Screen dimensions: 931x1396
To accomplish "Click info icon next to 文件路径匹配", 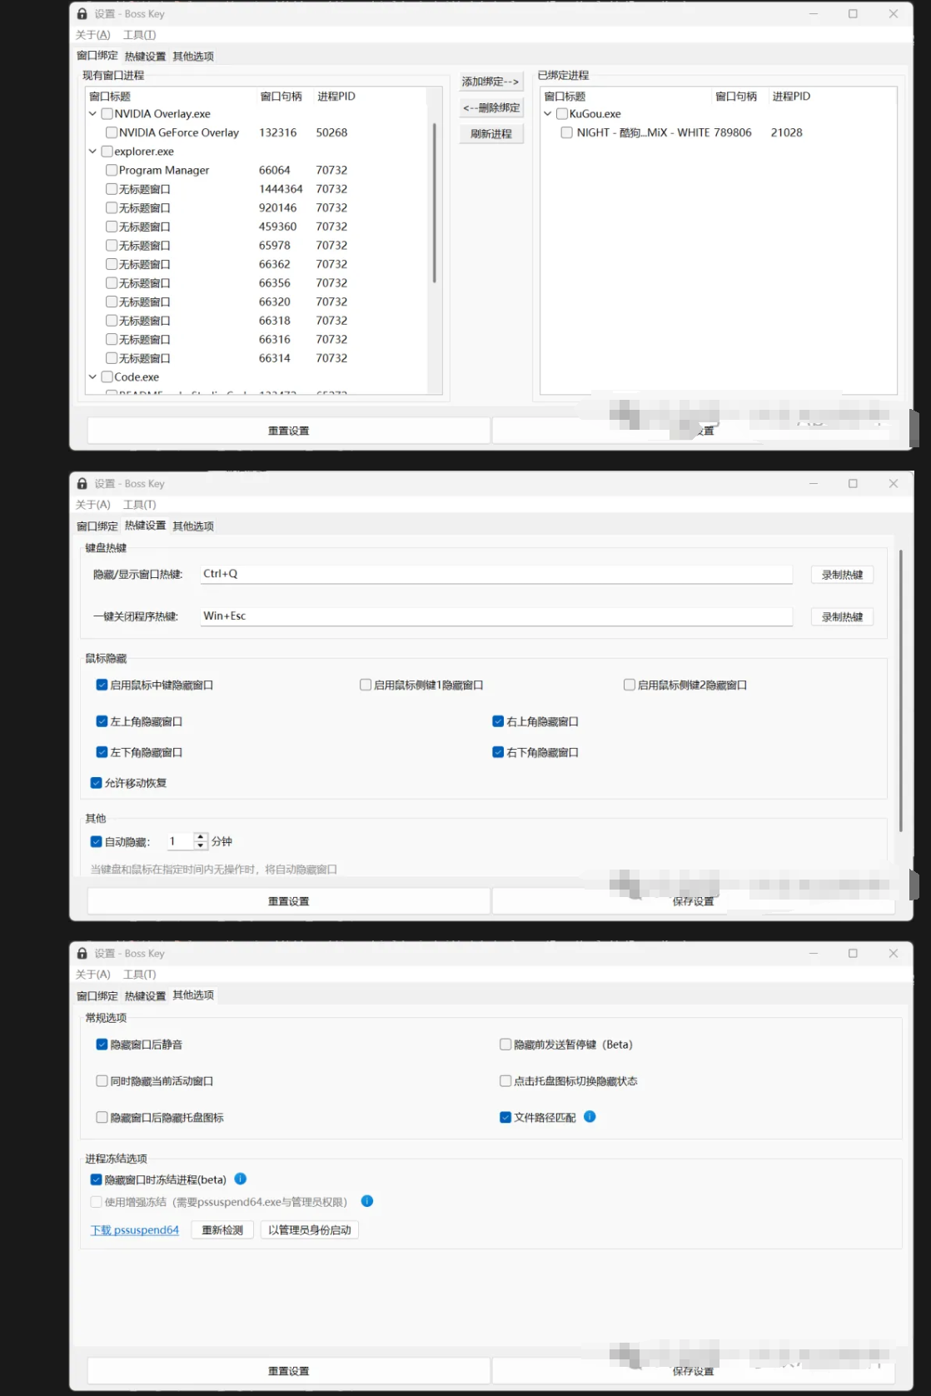I will pos(590,1116).
